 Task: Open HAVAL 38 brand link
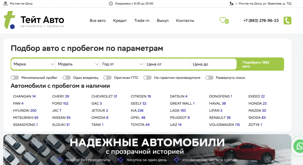coord(217,103)
